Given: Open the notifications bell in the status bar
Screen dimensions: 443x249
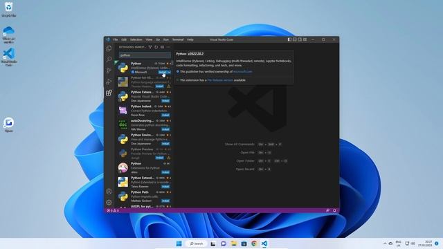Looking at the screenshot, I should coord(334,210).
